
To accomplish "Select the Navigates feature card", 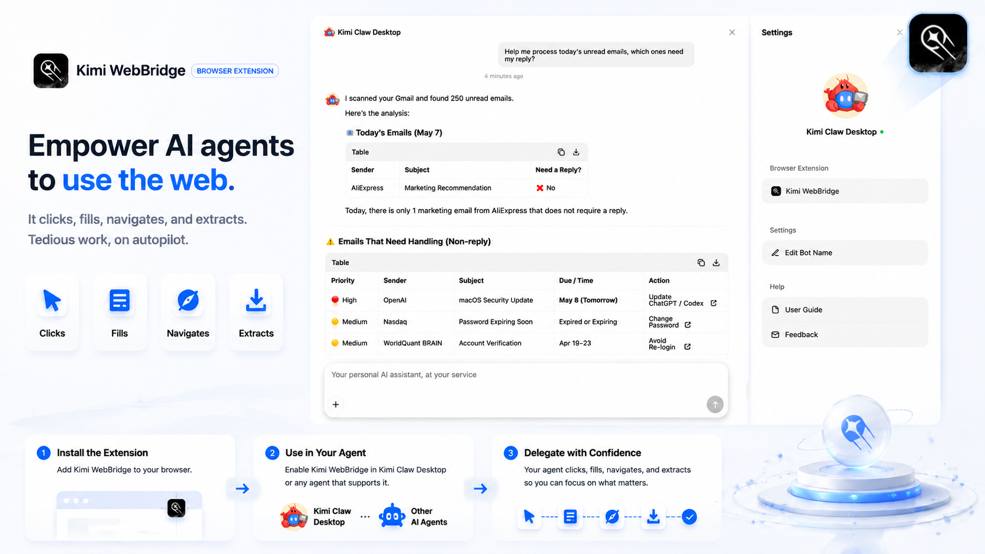I will point(188,312).
